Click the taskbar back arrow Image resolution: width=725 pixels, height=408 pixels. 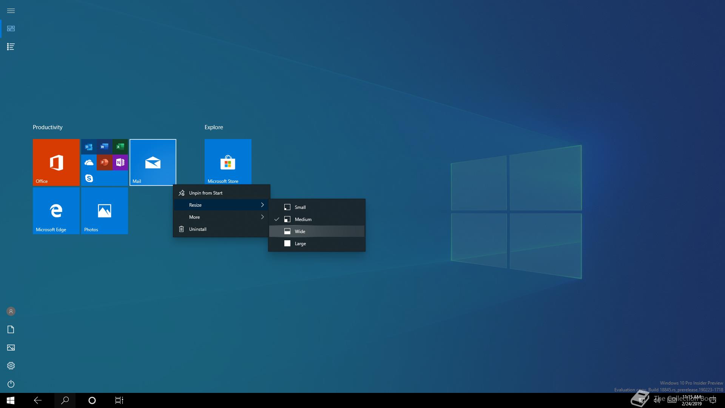pos(38,400)
